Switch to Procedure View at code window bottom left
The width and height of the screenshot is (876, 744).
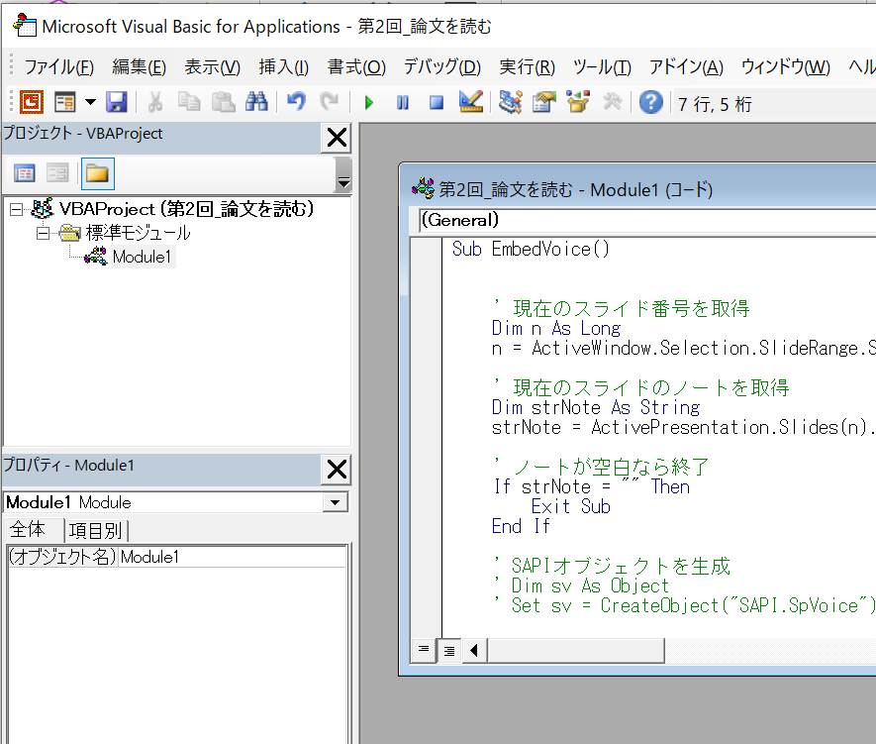425,650
